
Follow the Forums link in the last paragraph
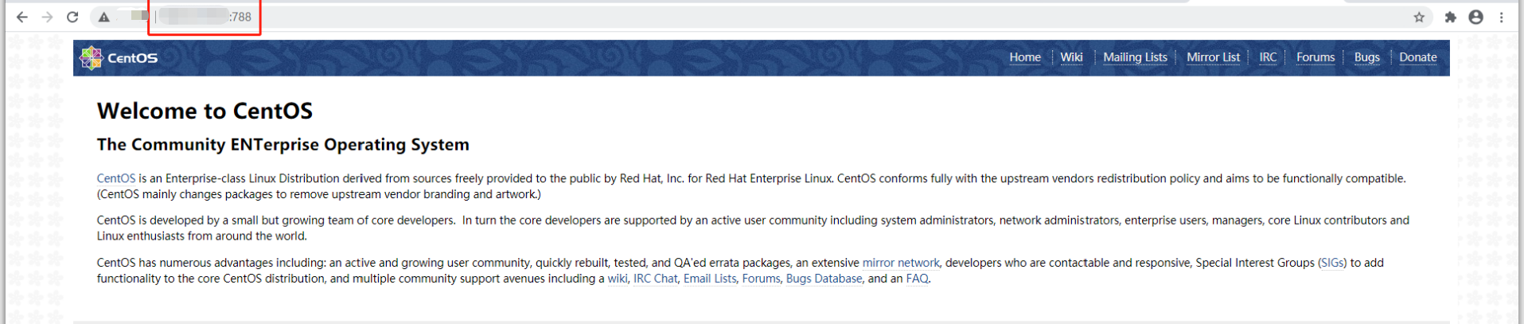pyautogui.click(x=761, y=279)
